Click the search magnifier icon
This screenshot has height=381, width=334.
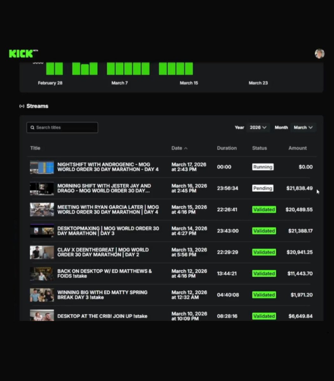tap(32, 128)
